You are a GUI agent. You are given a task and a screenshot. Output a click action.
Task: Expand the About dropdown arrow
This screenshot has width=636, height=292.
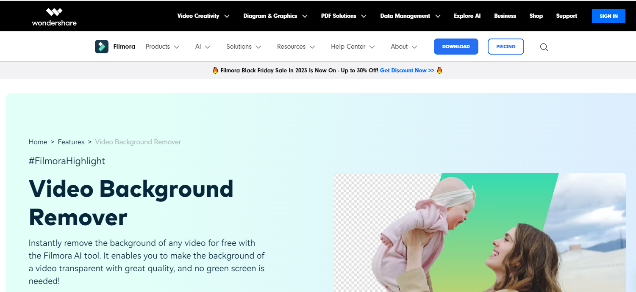[414, 47]
